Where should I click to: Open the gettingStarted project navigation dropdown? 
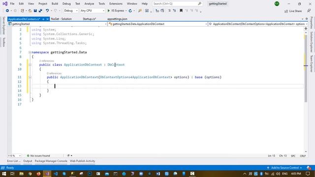point(57,24)
